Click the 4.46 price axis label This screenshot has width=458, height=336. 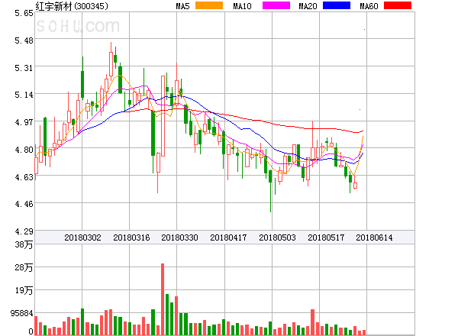24,204
